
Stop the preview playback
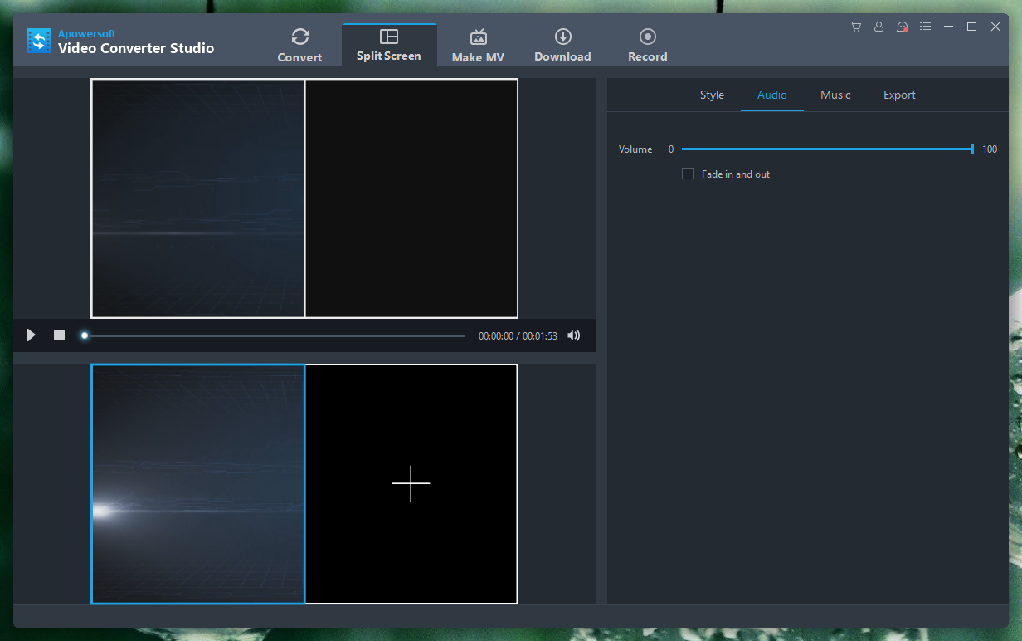click(60, 335)
